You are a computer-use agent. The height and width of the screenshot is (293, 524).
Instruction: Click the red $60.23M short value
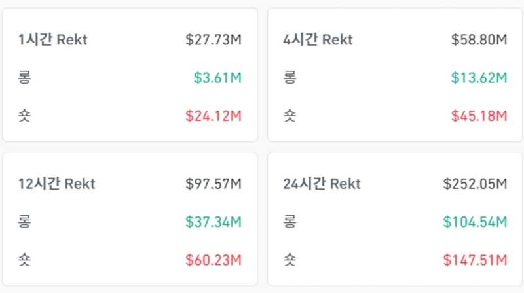(214, 261)
